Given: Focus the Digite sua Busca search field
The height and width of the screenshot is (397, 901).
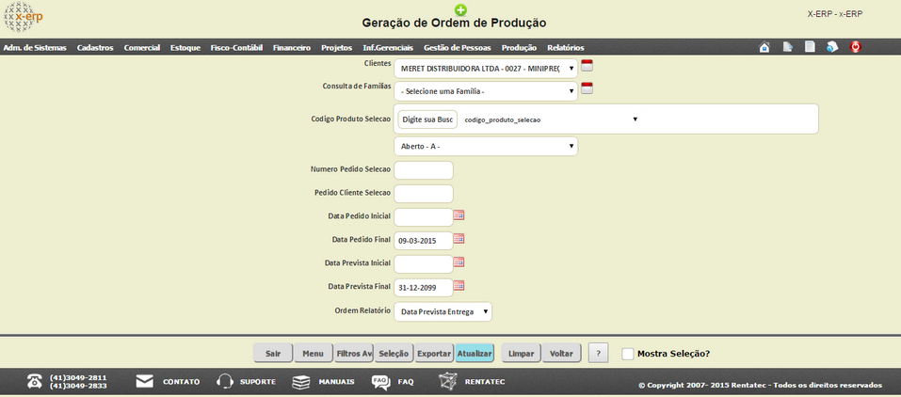Looking at the screenshot, I should (x=427, y=119).
